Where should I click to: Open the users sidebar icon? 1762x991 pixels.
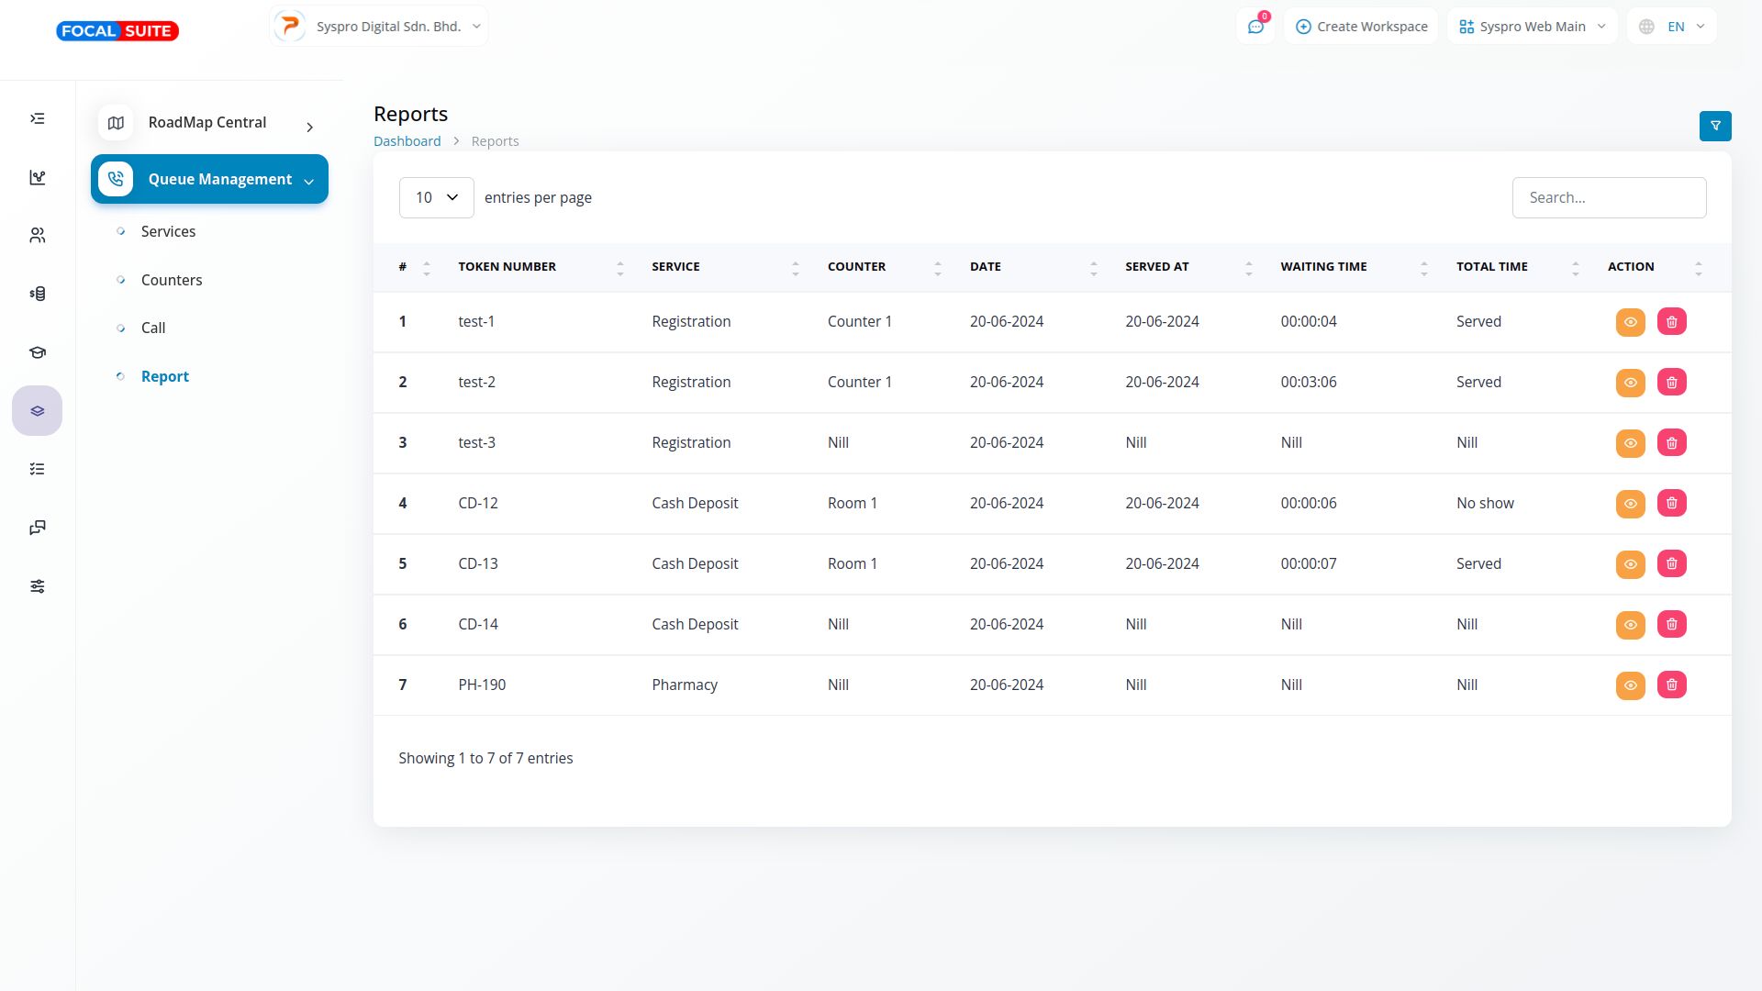[38, 236]
